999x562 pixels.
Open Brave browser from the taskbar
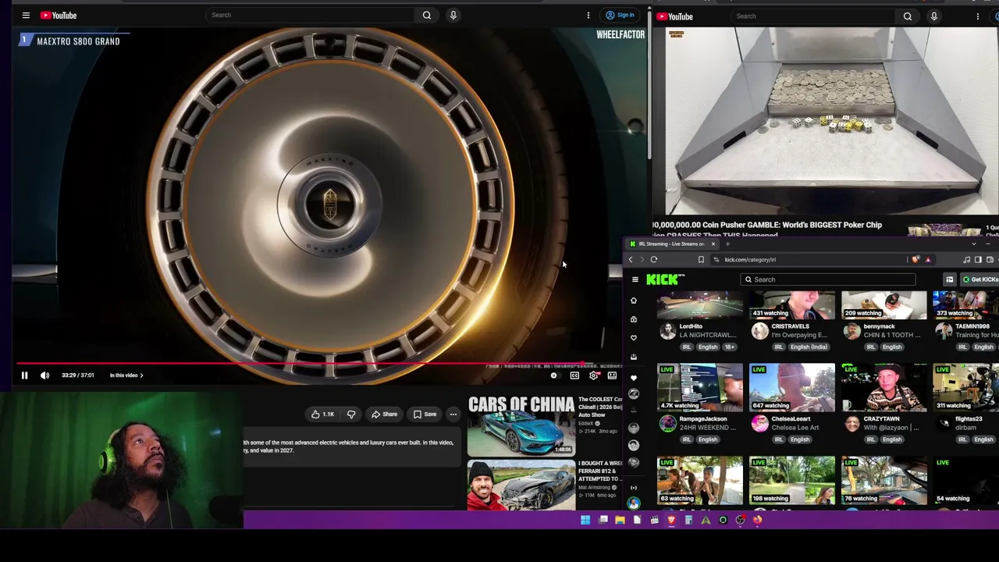[671, 520]
